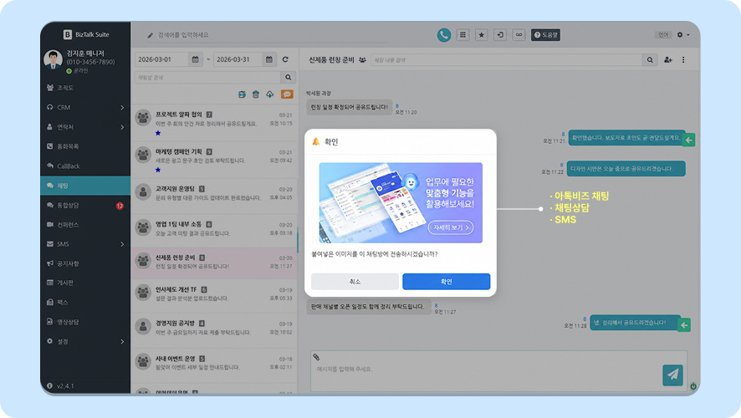Click the end date field 2026-03-31
The height and width of the screenshot is (418, 741).
click(x=238, y=59)
